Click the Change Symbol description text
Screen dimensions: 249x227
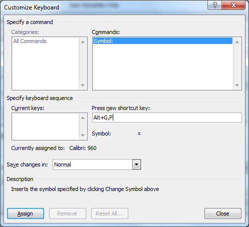[x=85, y=189]
